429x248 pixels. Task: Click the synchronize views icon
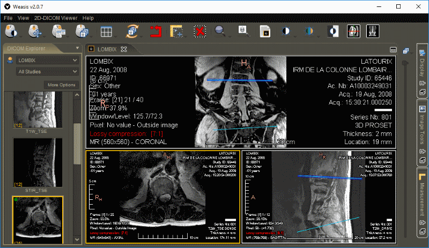pos(132,31)
